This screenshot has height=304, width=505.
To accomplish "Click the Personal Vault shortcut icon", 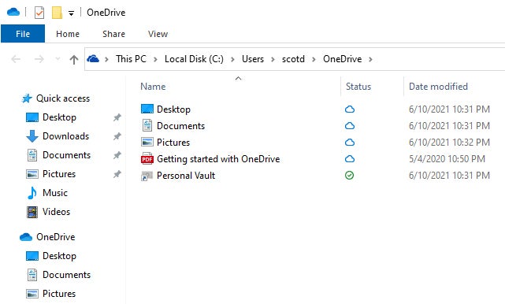I will coord(147,176).
